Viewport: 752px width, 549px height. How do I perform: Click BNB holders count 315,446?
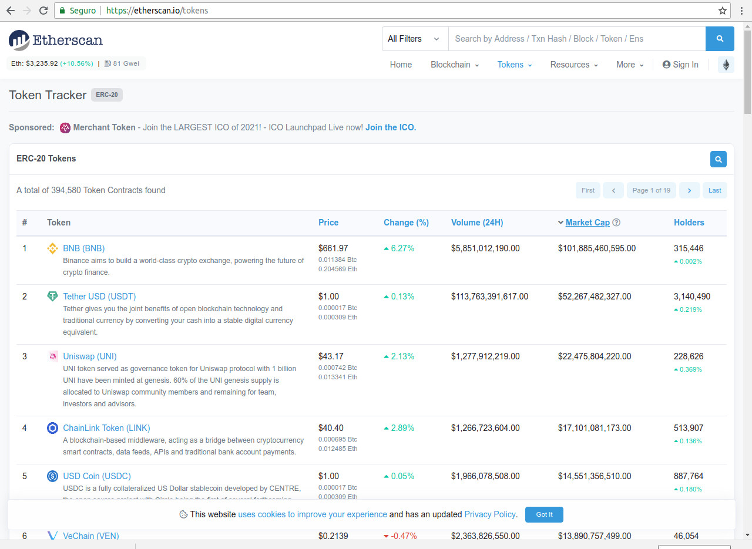(x=689, y=248)
